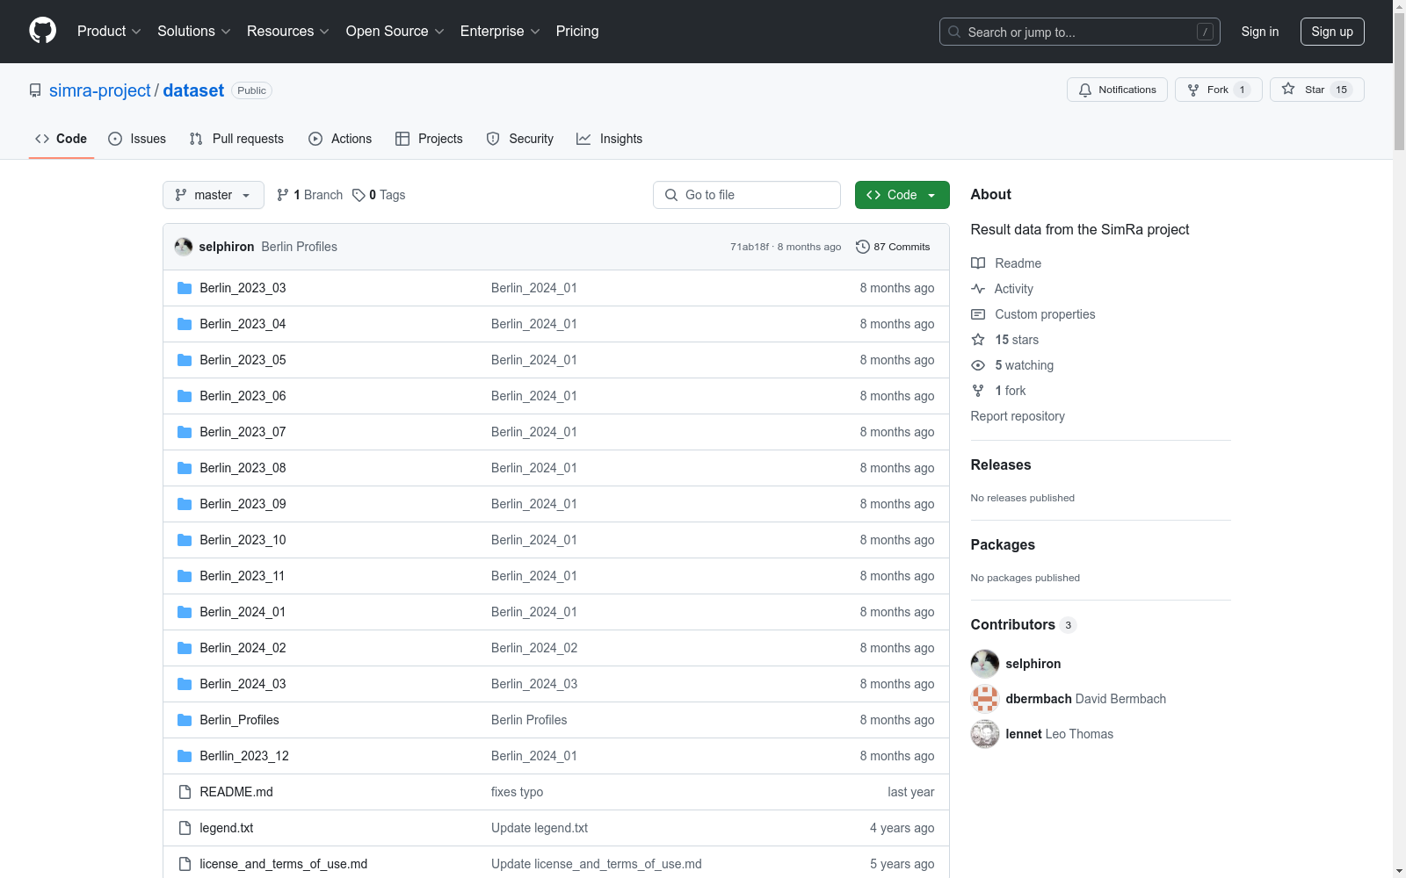Open lennet's avatar in Contributors

pos(985,734)
